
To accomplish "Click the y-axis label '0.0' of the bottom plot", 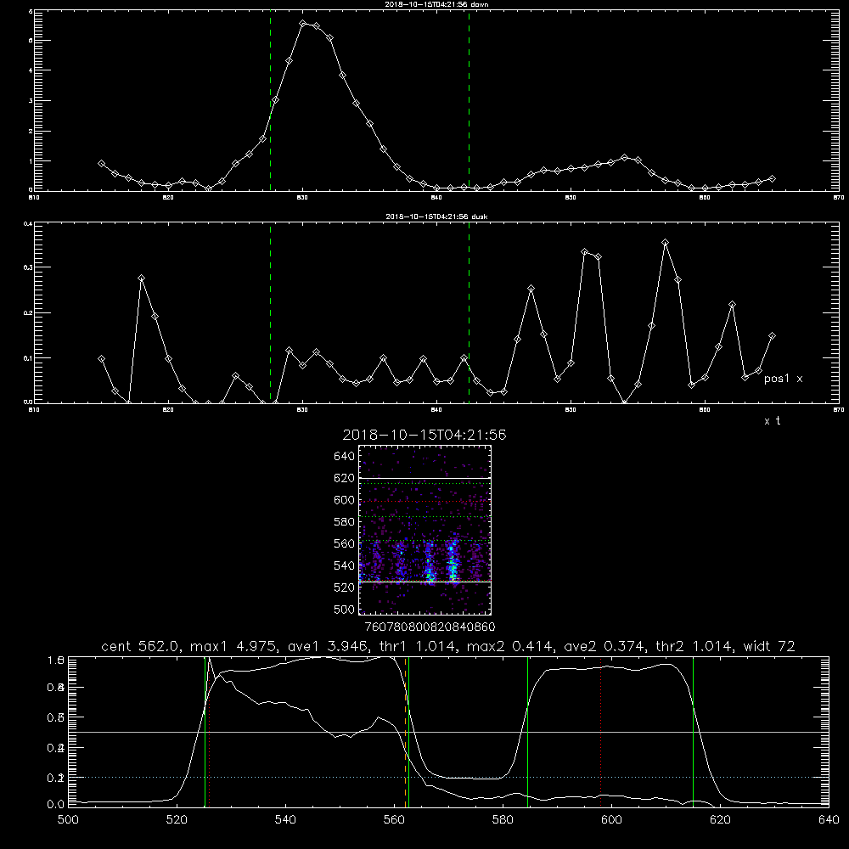I will click(56, 805).
